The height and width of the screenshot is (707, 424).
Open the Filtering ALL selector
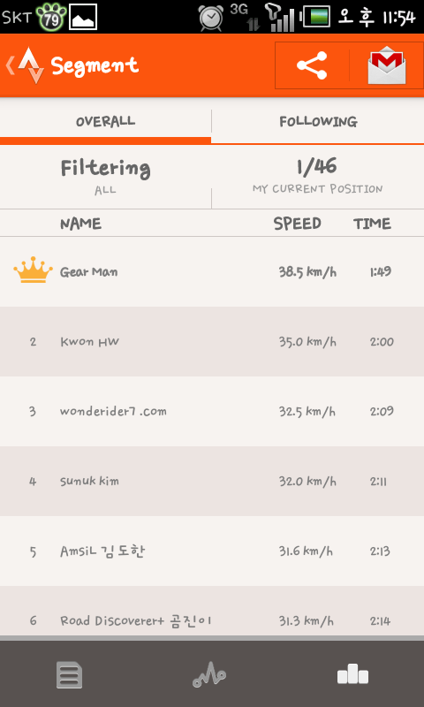pyautogui.click(x=105, y=177)
